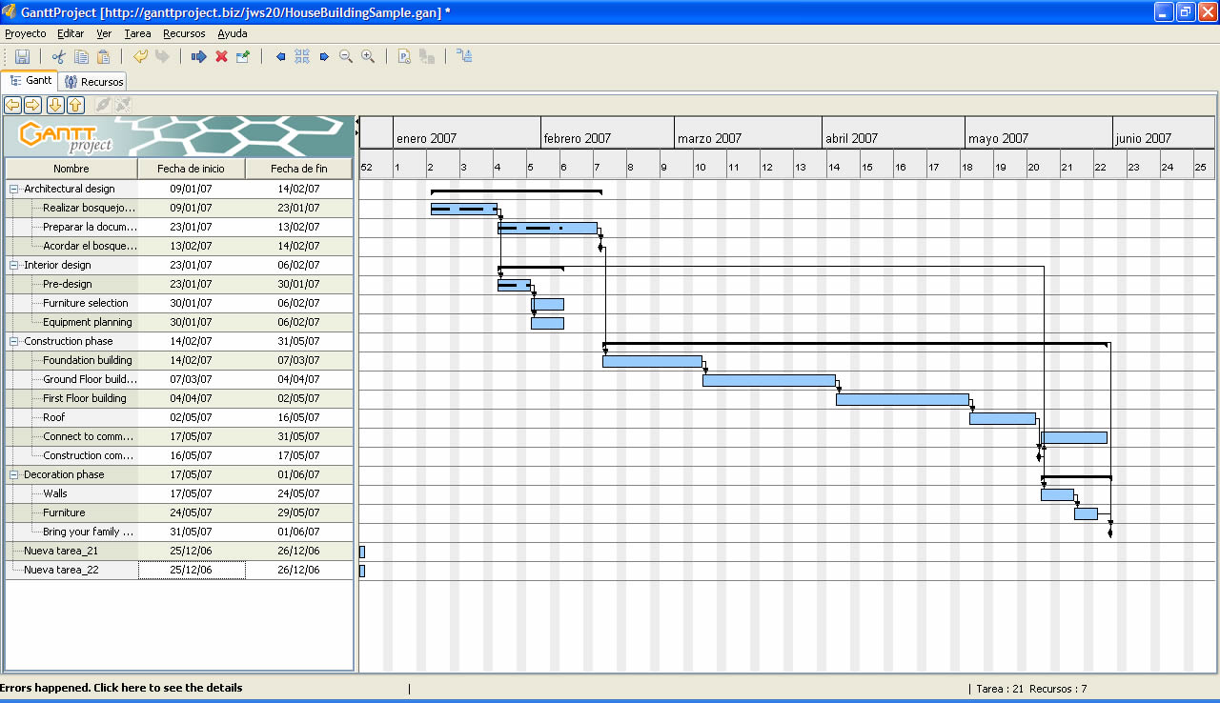Select the start date cell of Nueva tarea_22

tap(192, 570)
